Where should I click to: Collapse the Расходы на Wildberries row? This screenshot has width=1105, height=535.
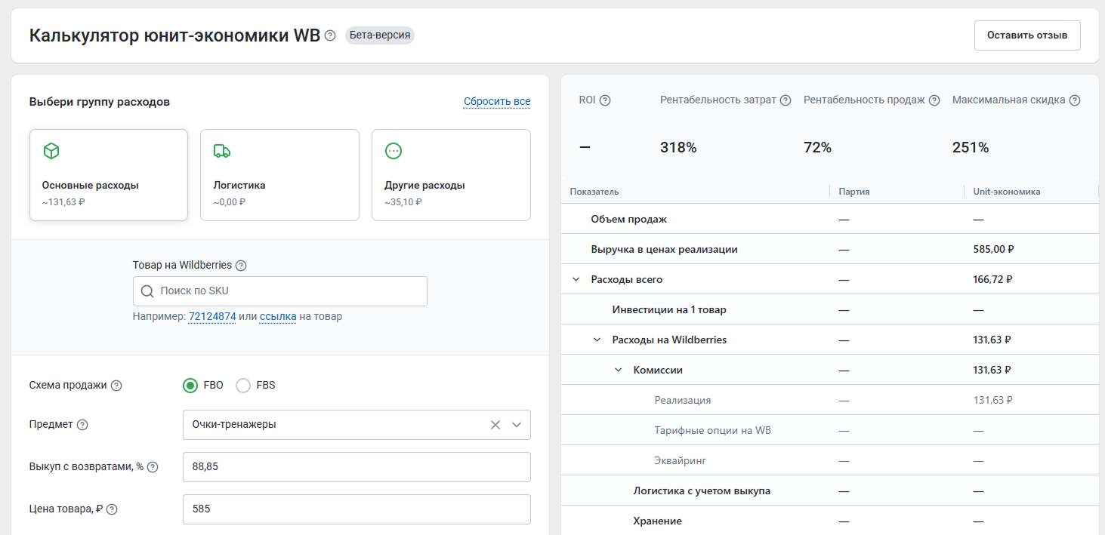point(597,340)
